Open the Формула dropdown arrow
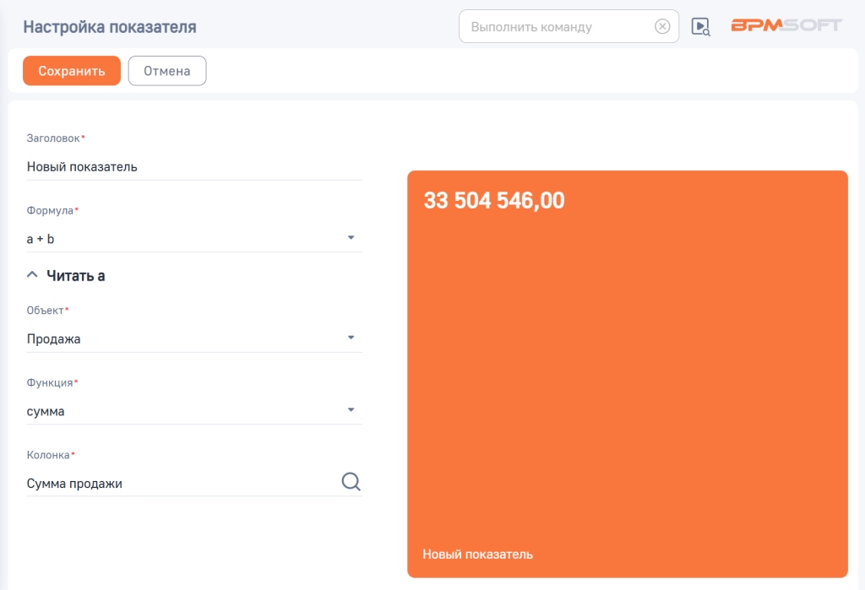865x590 pixels. coord(351,238)
